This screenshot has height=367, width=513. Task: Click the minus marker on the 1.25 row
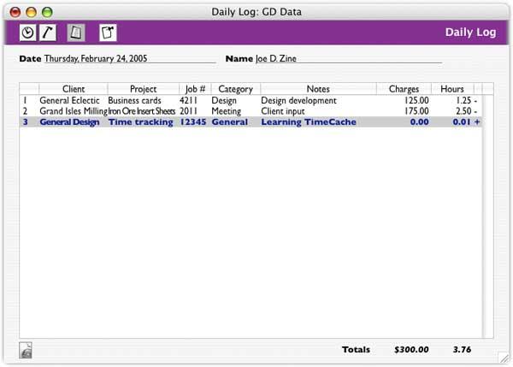475,101
